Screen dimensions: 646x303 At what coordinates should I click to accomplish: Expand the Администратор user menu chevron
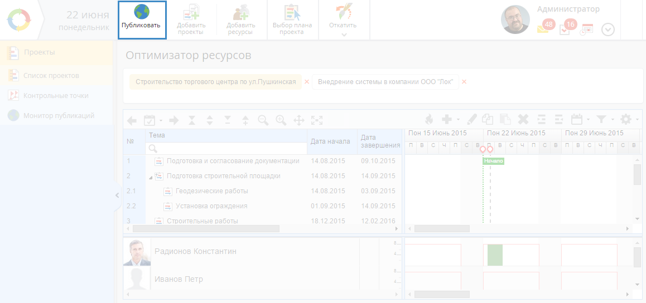point(608,30)
